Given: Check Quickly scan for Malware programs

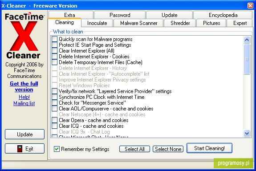Looking at the screenshot, I should (x=54, y=39).
